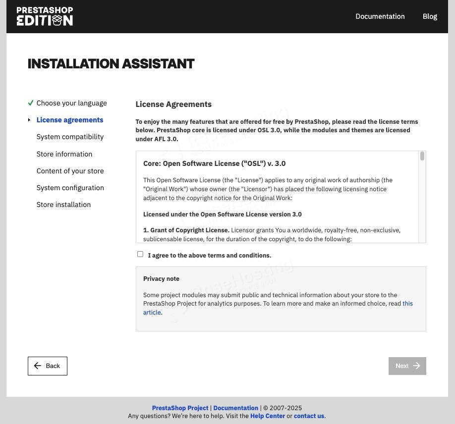Select the License agreements step

pos(70,120)
